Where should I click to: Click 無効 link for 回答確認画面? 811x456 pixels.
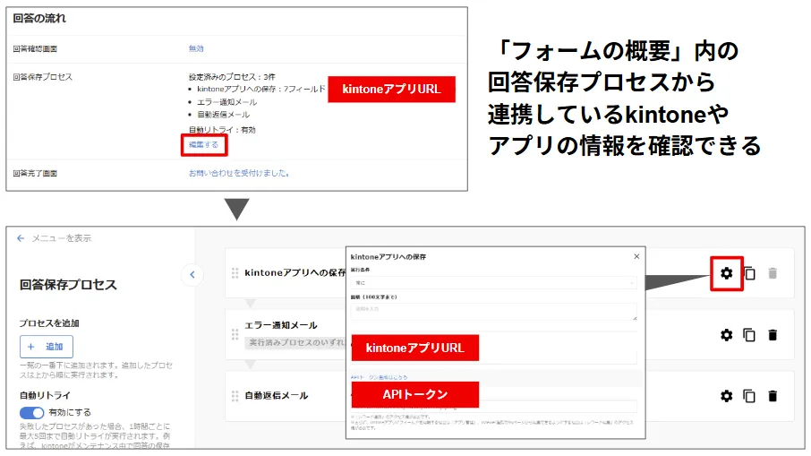[x=196, y=48]
